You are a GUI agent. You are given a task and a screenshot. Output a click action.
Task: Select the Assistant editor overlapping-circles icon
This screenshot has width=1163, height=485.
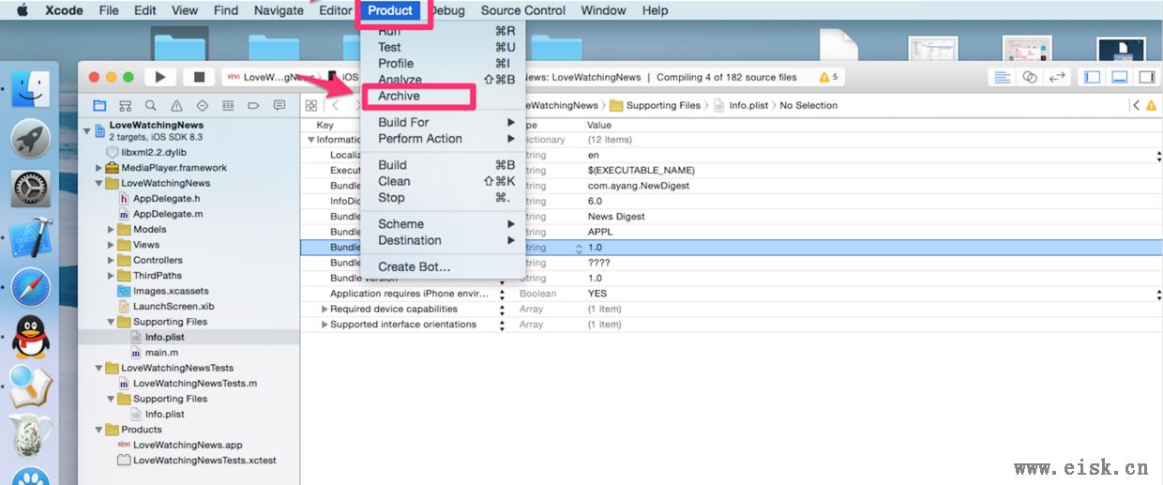(x=1030, y=77)
